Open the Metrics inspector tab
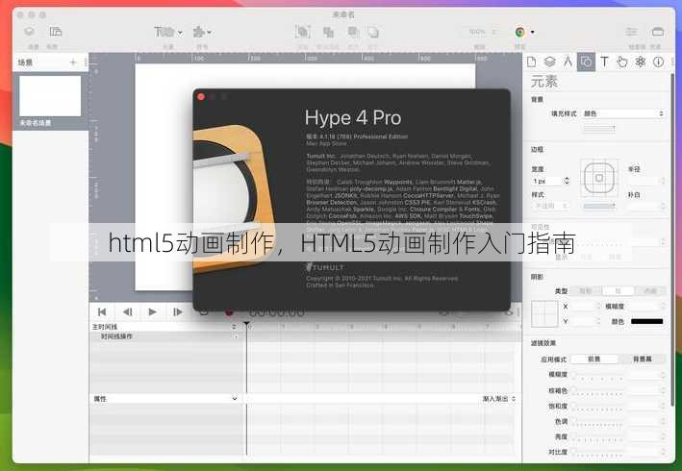The height and width of the screenshot is (471, 682). tap(568, 62)
